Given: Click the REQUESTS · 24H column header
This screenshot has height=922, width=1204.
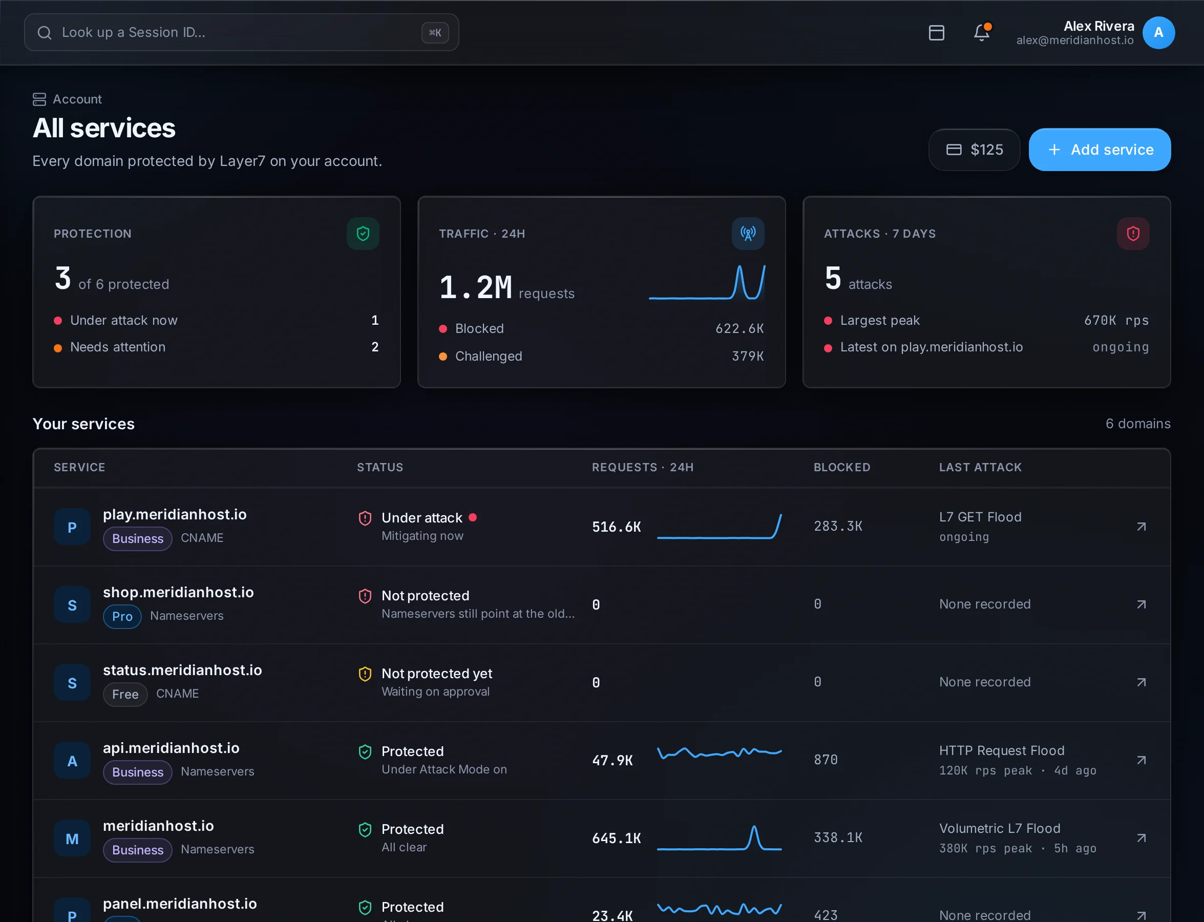Looking at the screenshot, I should (x=643, y=468).
